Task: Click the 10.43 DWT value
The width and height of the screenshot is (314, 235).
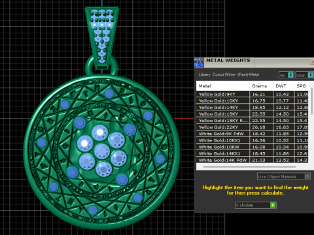Action: pos(282,94)
